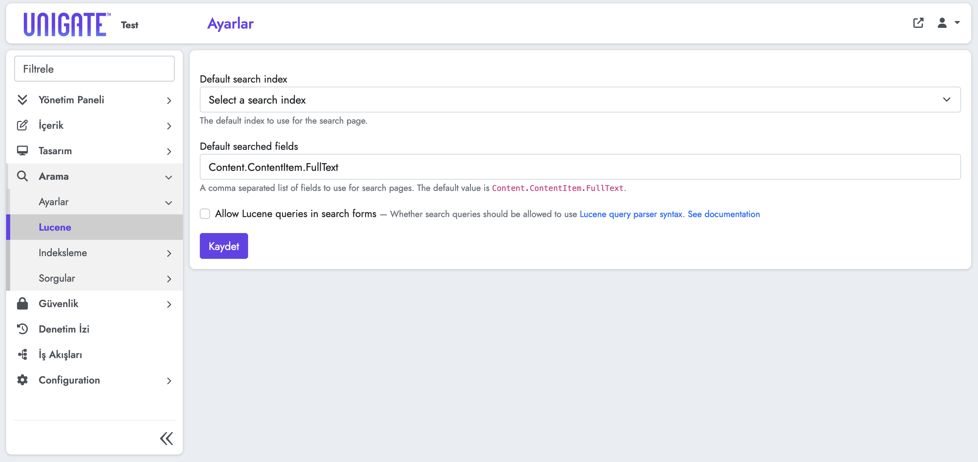This screenshot has height=462, width=978.
Task: Expand Güvenlik menu chevron
Action: click(169, 304)
